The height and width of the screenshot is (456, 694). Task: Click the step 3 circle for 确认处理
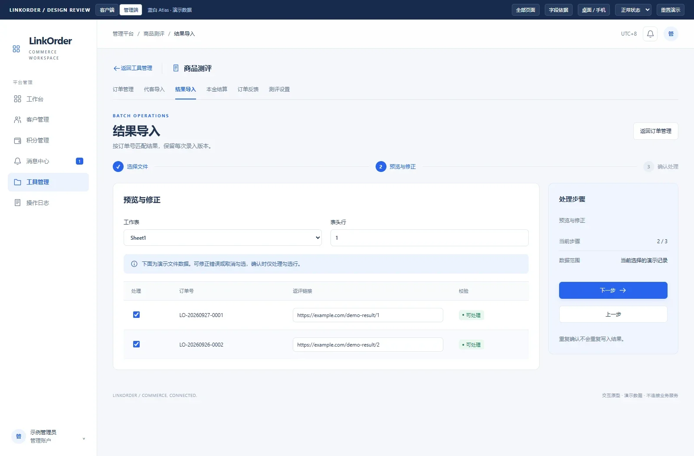pyautogui.click(x=648, y=167)
